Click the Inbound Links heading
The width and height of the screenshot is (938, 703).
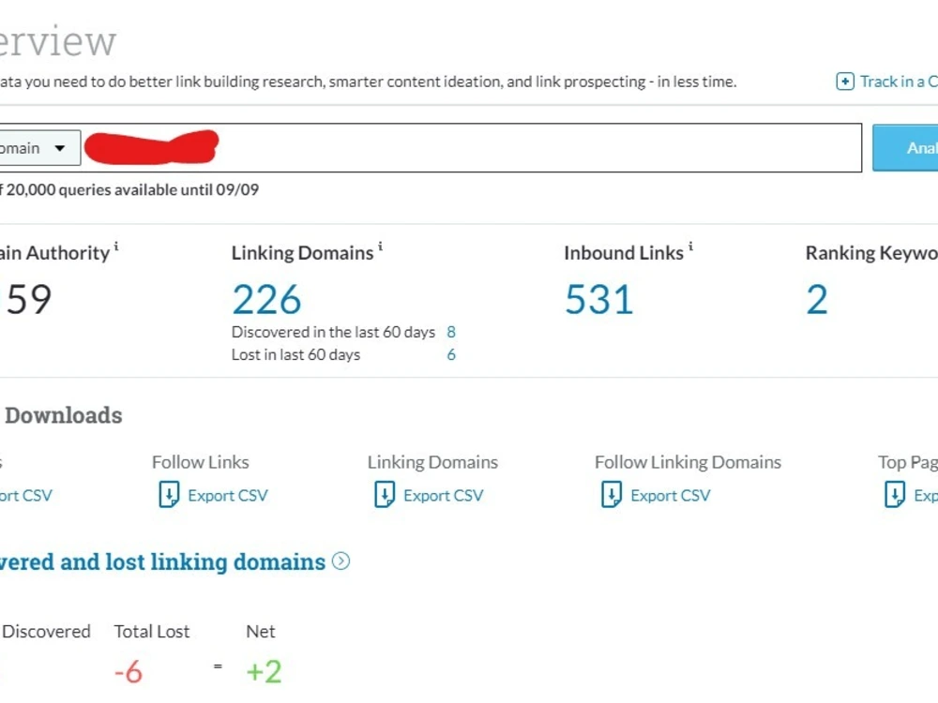tap(624, 253)
